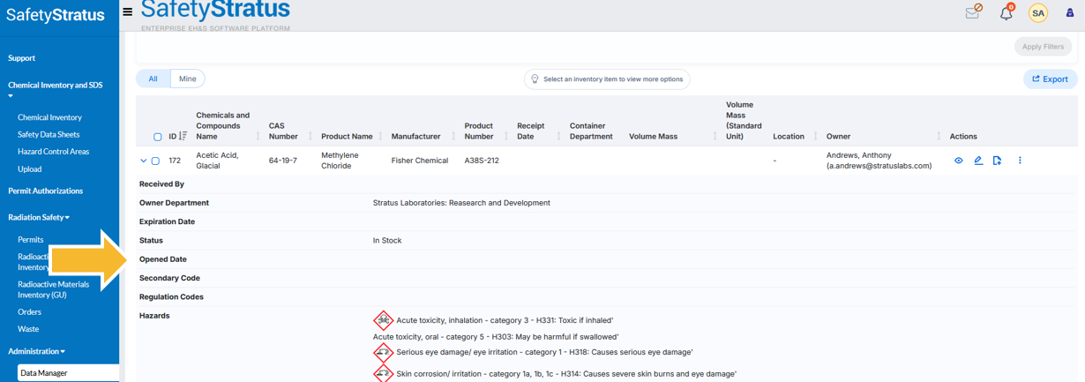Open Upload in the sidebar

29,169
